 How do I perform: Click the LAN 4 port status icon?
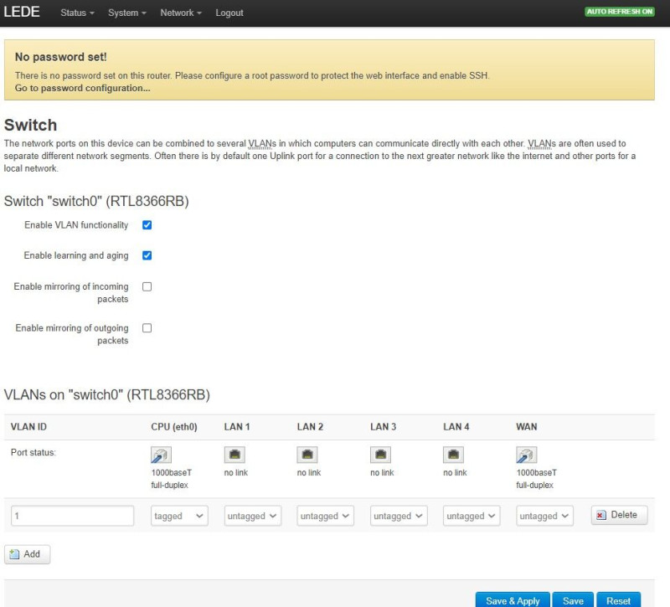[453, 455]
